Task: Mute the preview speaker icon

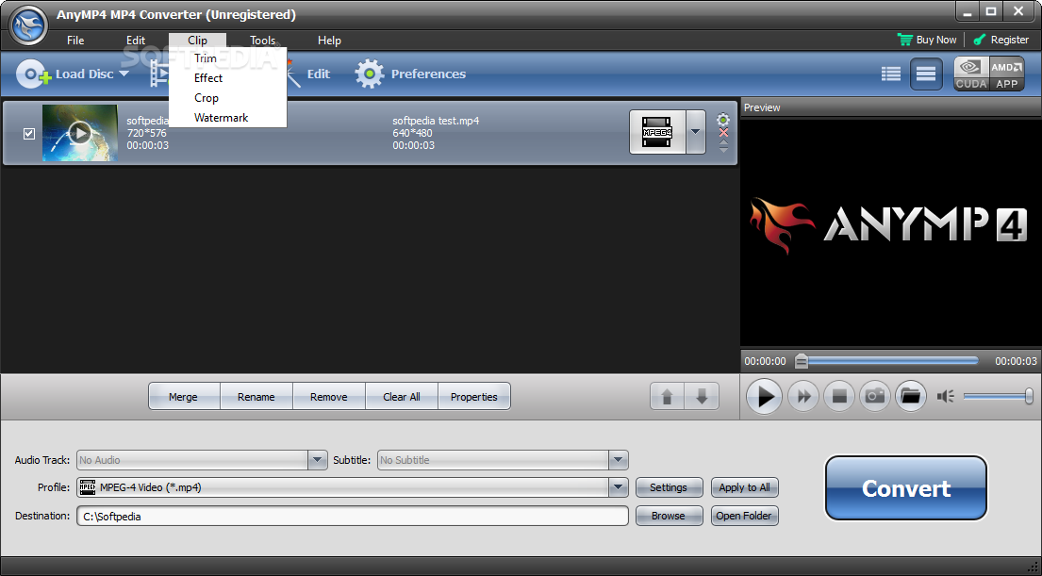Action: 945,397
